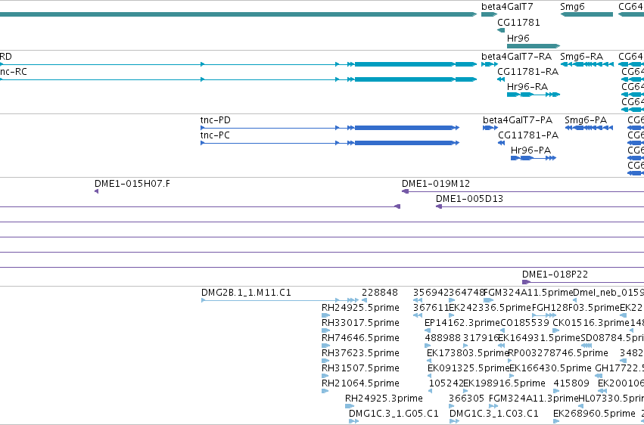
Task: Click the Smg6-RA transcript label
Action: tap(582, 57)
